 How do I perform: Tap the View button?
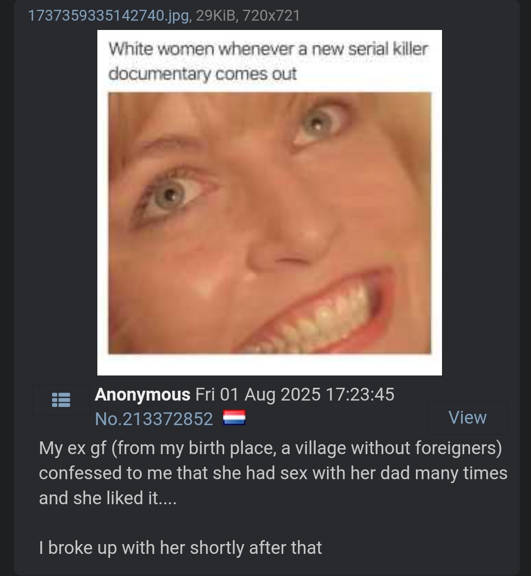[x=468, y=418]
